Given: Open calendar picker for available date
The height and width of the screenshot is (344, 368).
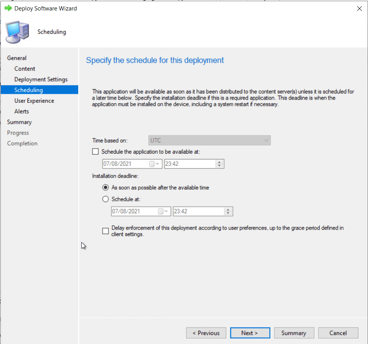Looking at the screenshot, I should [154, 164].
